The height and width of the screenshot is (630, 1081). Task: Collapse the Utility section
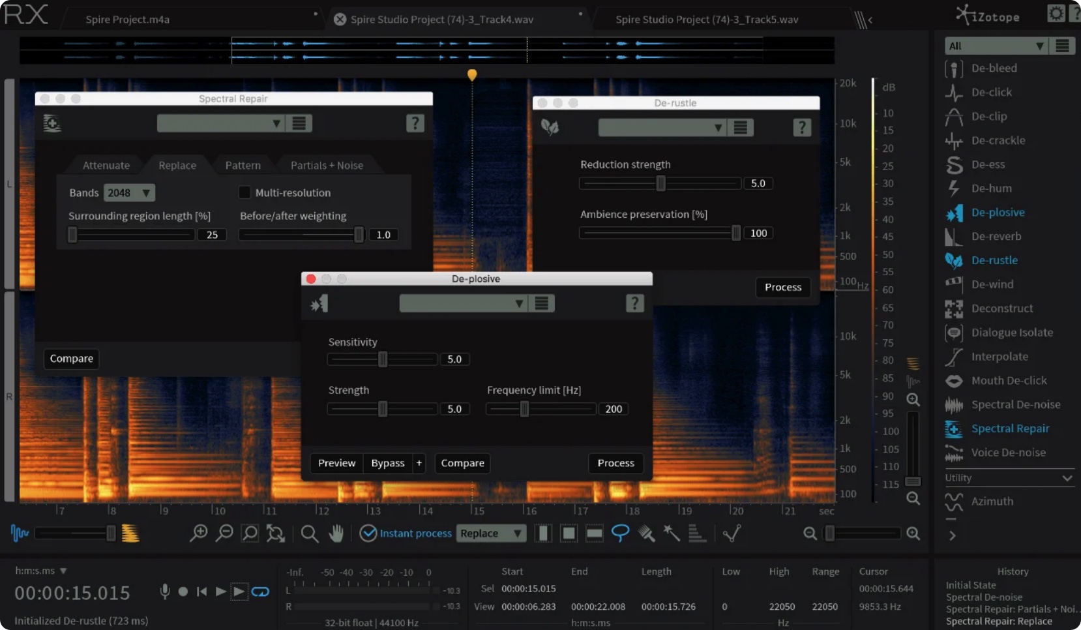click(x=1067, y=478)
